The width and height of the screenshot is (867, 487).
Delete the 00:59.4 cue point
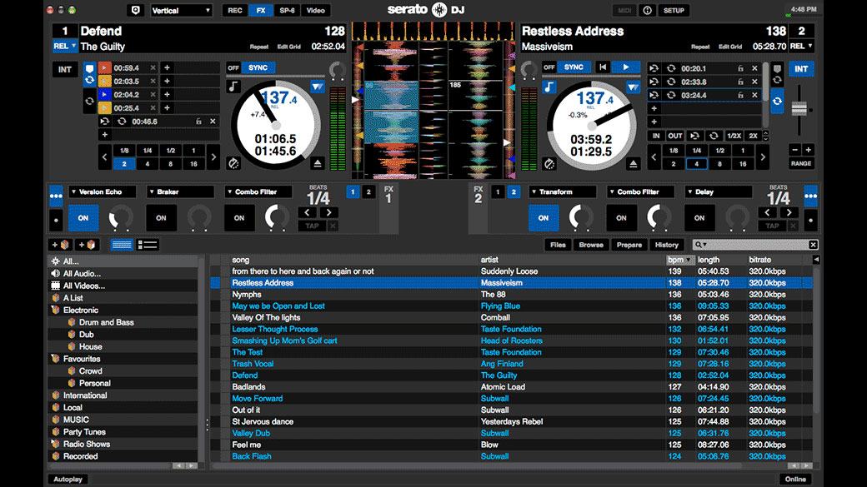pos(153,68)
